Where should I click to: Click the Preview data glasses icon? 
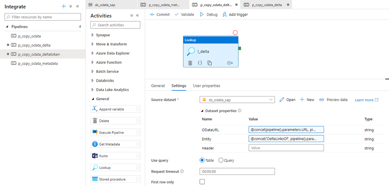coord(322,100)
